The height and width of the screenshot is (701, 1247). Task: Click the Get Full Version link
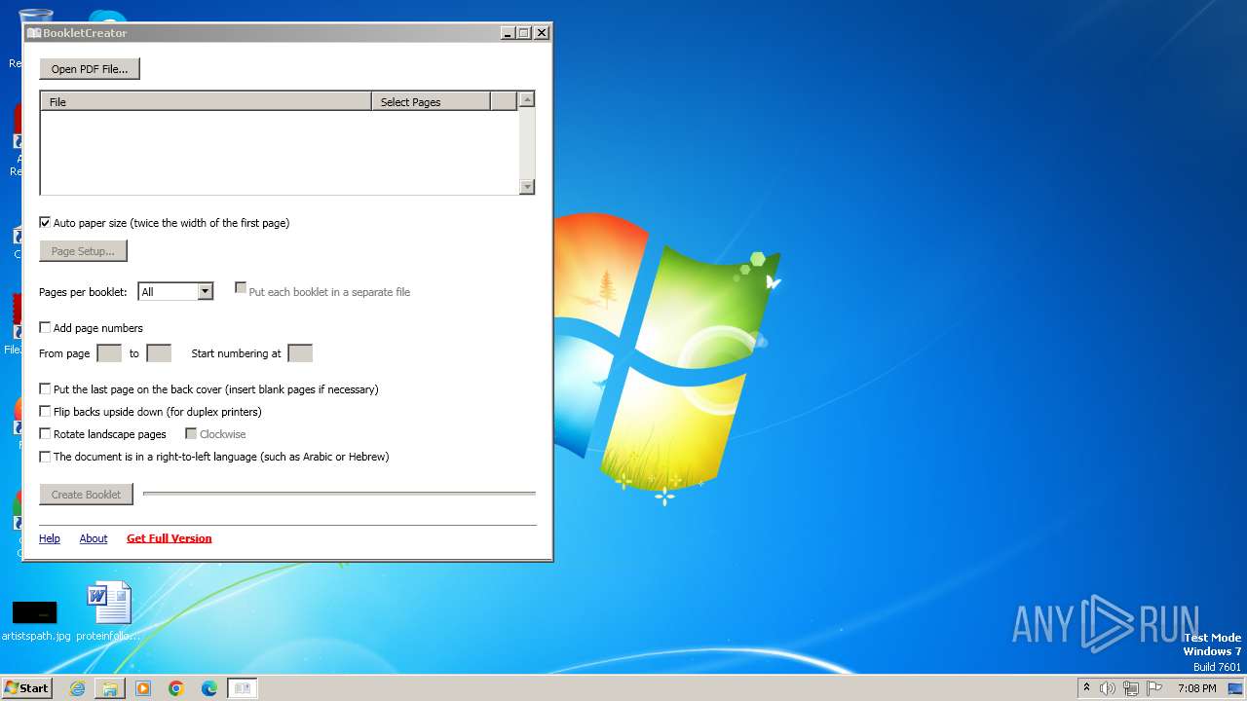170,538
